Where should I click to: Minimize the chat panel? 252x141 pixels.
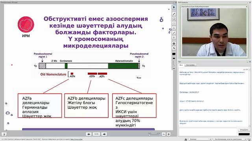coord(248,61)
